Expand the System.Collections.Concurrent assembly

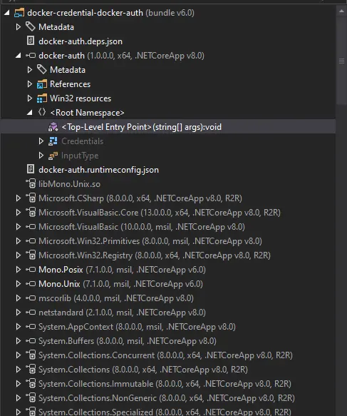pos(19,355)
